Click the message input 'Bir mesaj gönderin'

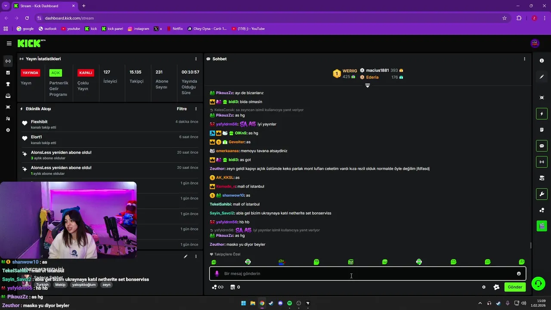(367, 273)
